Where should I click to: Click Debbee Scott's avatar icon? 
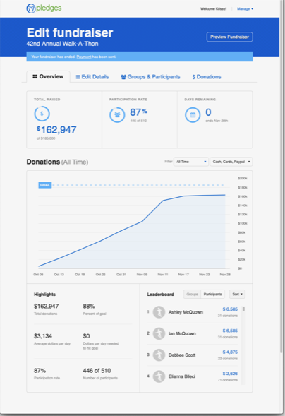[x=159, y=355]
